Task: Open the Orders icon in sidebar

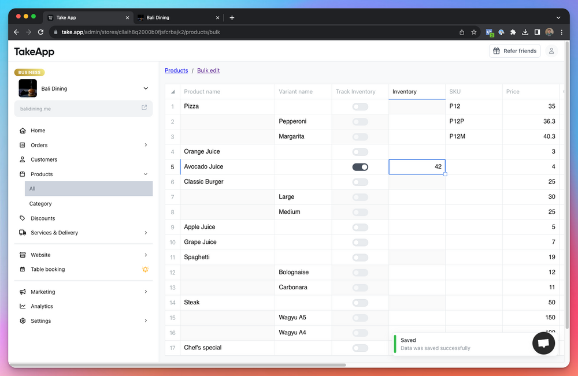Action: click(x=23, y=145)
